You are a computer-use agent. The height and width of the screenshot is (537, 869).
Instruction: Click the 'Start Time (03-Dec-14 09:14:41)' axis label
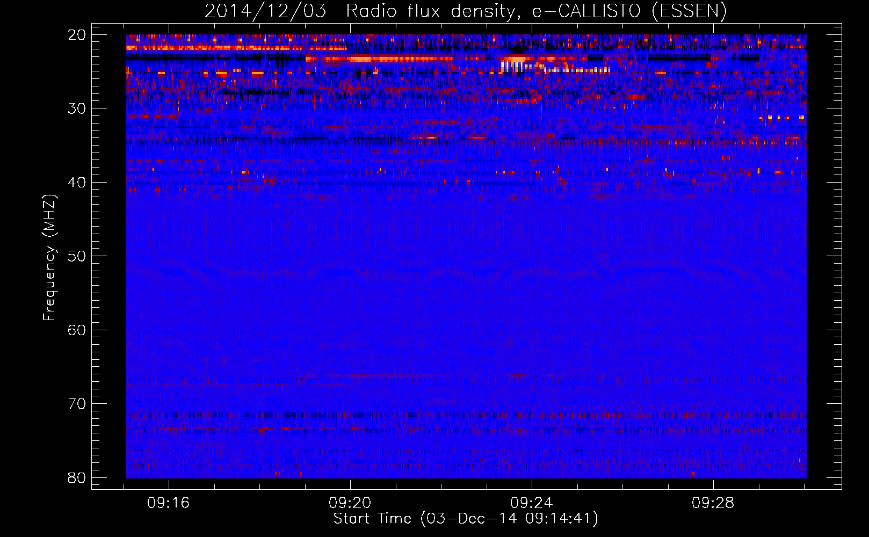coord(466,519)
